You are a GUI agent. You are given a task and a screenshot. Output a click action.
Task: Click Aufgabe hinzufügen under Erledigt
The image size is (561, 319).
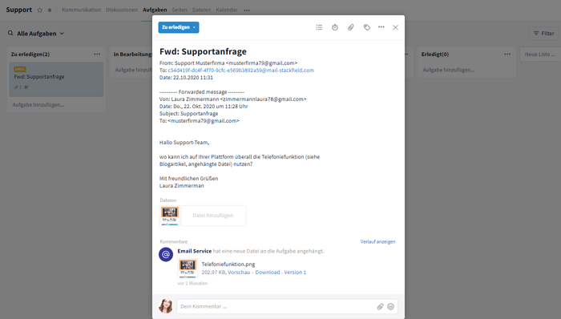449,70
